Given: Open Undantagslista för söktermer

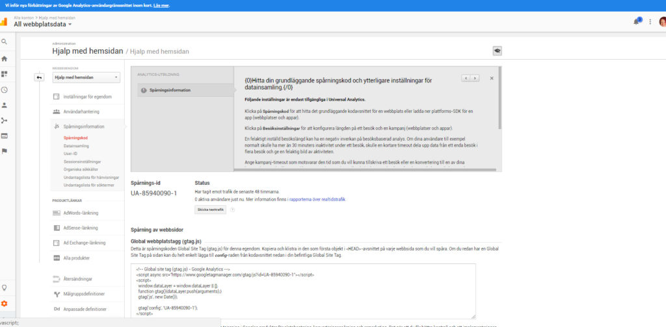Looking at the screenshot, I should (x=89, y=185).
